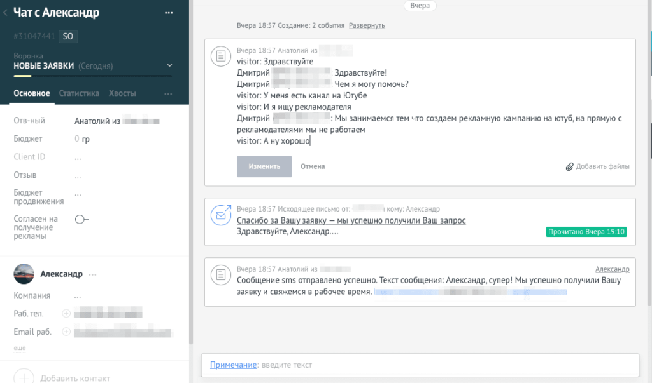Viewport: 652px width, 383px height.
Task: Click the note icon of the sms message entry
Action: click(221, 274)
